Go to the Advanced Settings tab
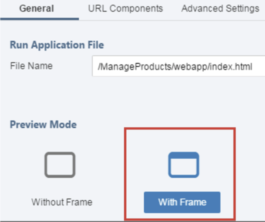The height and width of the screenshot is (222, 265). point(220,9)
